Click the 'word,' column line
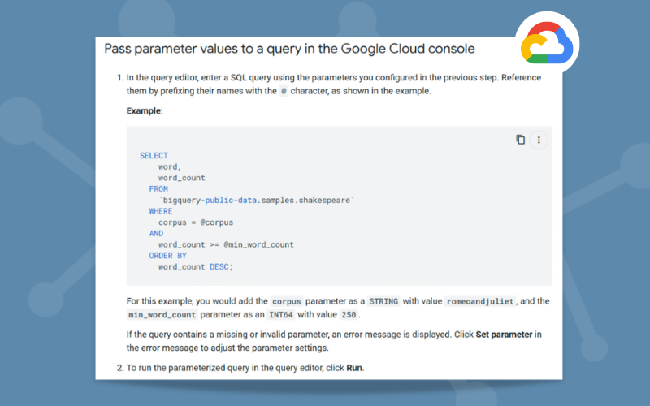 click(170, 167)
